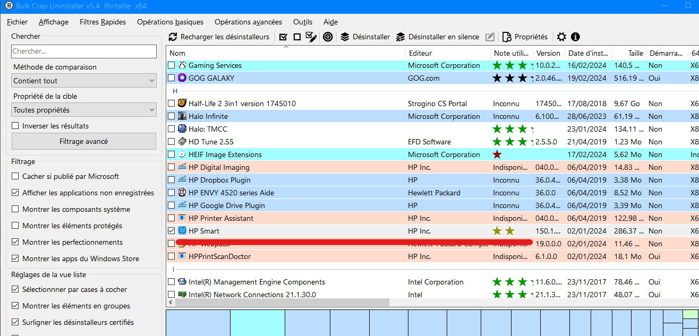Untick Montrer les perfectionnements option
The image size is (699, 336).
click(15, 242)
